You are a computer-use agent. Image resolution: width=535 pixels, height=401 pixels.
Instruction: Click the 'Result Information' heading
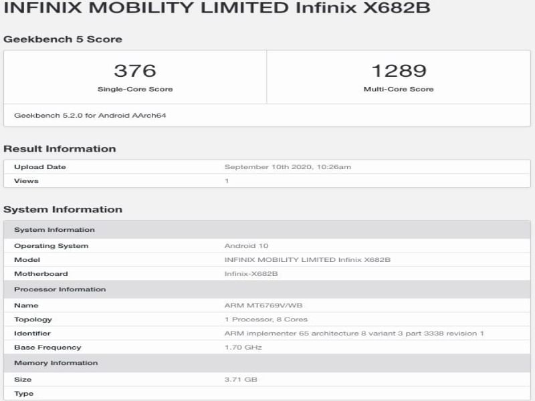[60, 148]
